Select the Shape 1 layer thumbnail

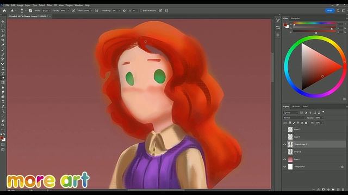click(x=290, y=152)
